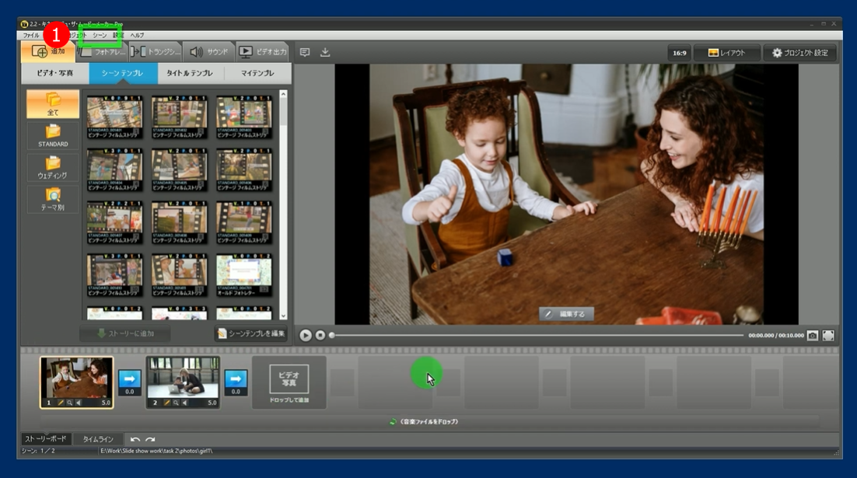
Task: Open the ヘルプ menu
Action: (137, 36)
